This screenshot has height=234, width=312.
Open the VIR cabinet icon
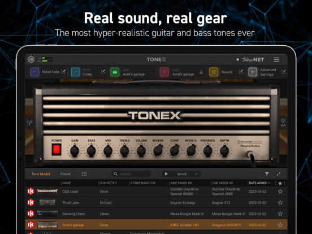[283, 123]
